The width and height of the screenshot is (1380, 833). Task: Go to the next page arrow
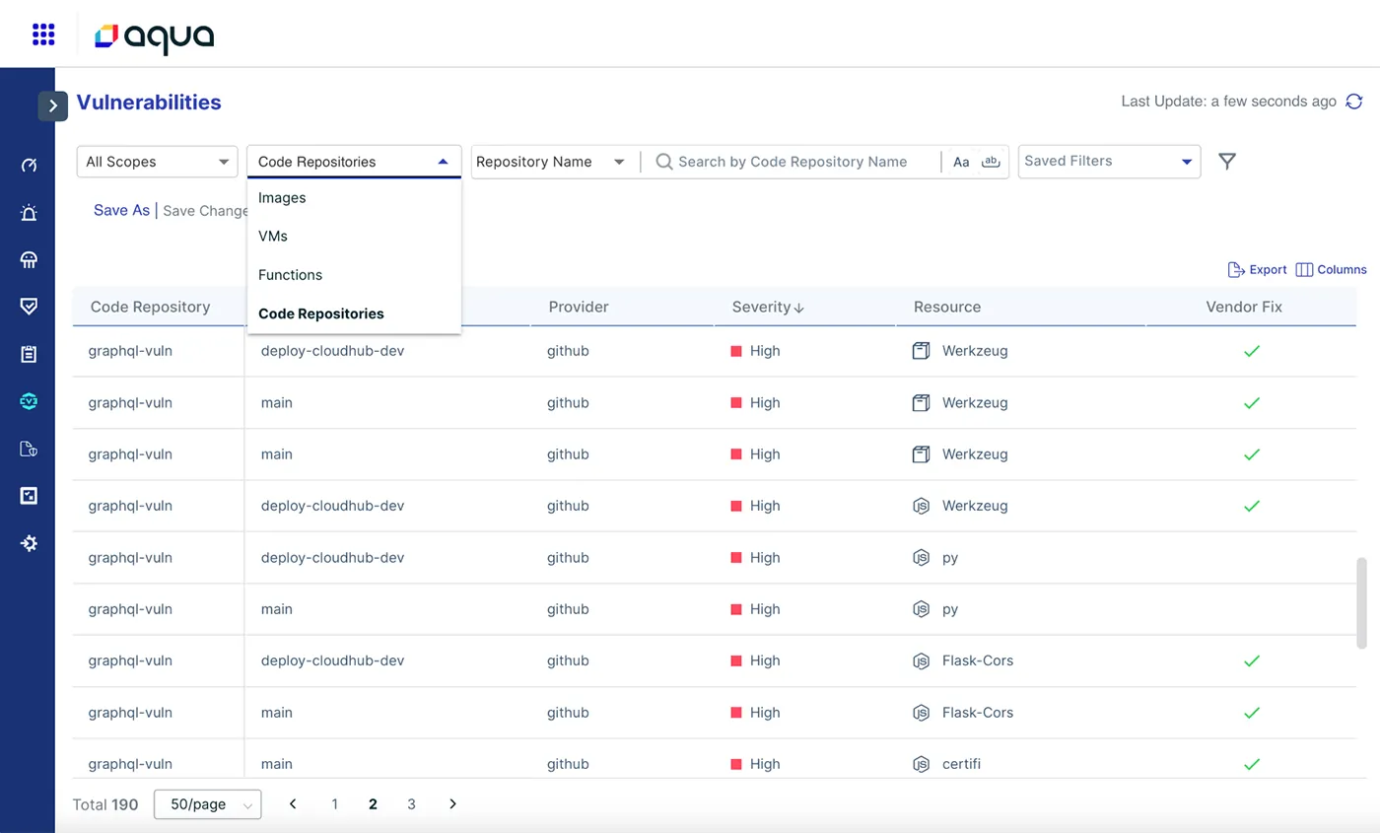coord(452,804)
